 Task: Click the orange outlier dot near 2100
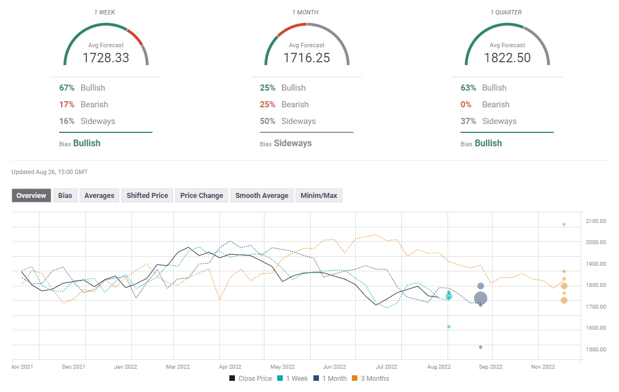(564, 225)
